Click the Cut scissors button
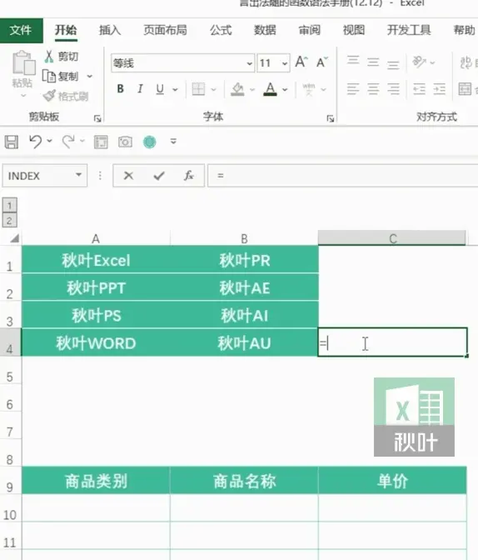Screen dimensions: 478x560 [61, 57]
